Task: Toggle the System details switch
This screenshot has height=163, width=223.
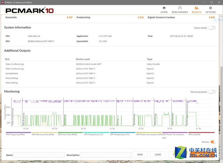Action: click(212, 28)
